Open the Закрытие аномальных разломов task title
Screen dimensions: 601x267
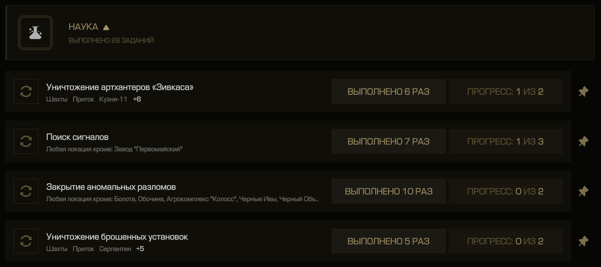pos(111,187)
